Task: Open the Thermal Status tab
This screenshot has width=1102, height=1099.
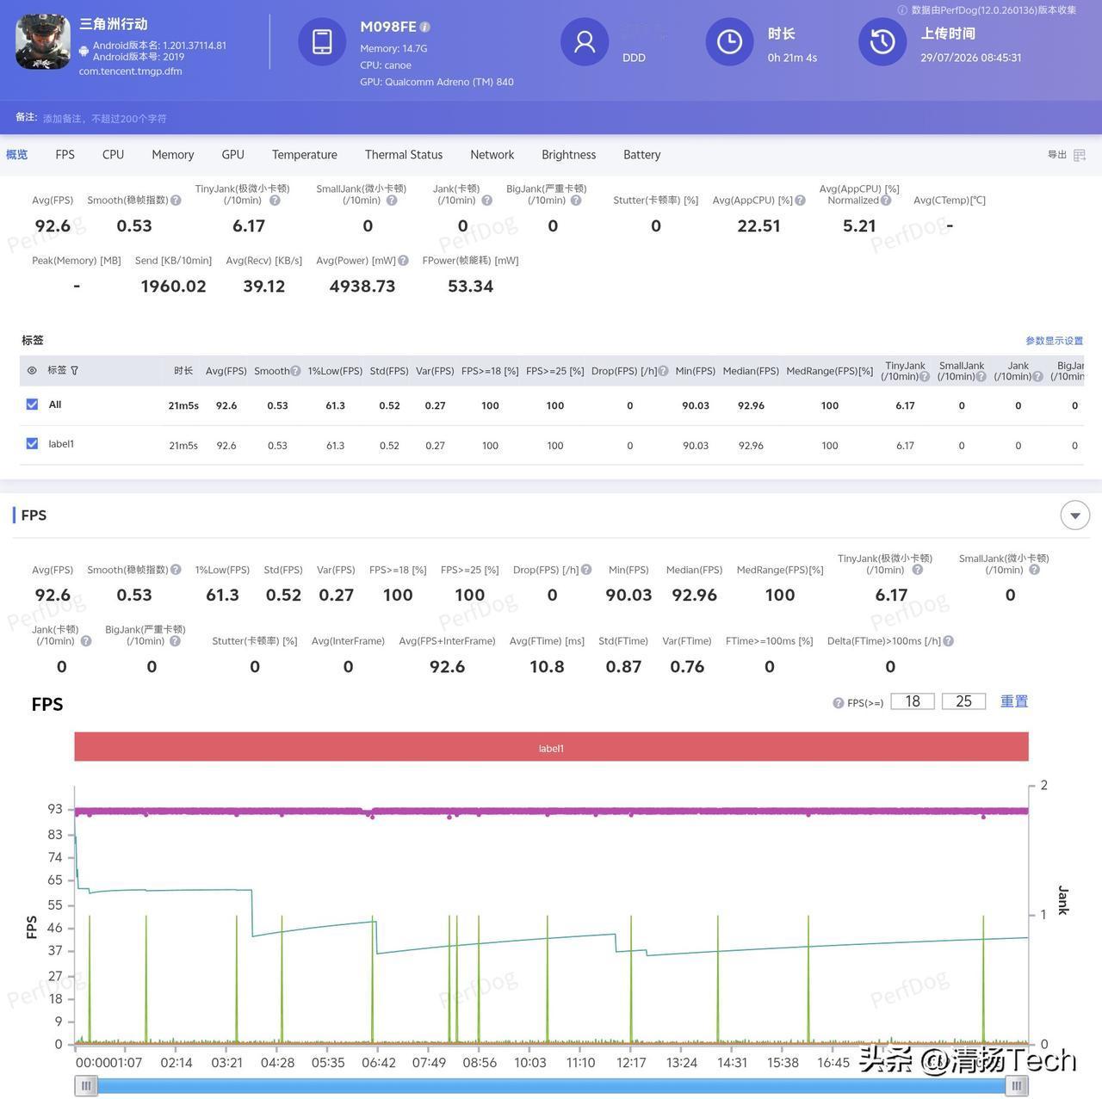Action: pos(404,155)
